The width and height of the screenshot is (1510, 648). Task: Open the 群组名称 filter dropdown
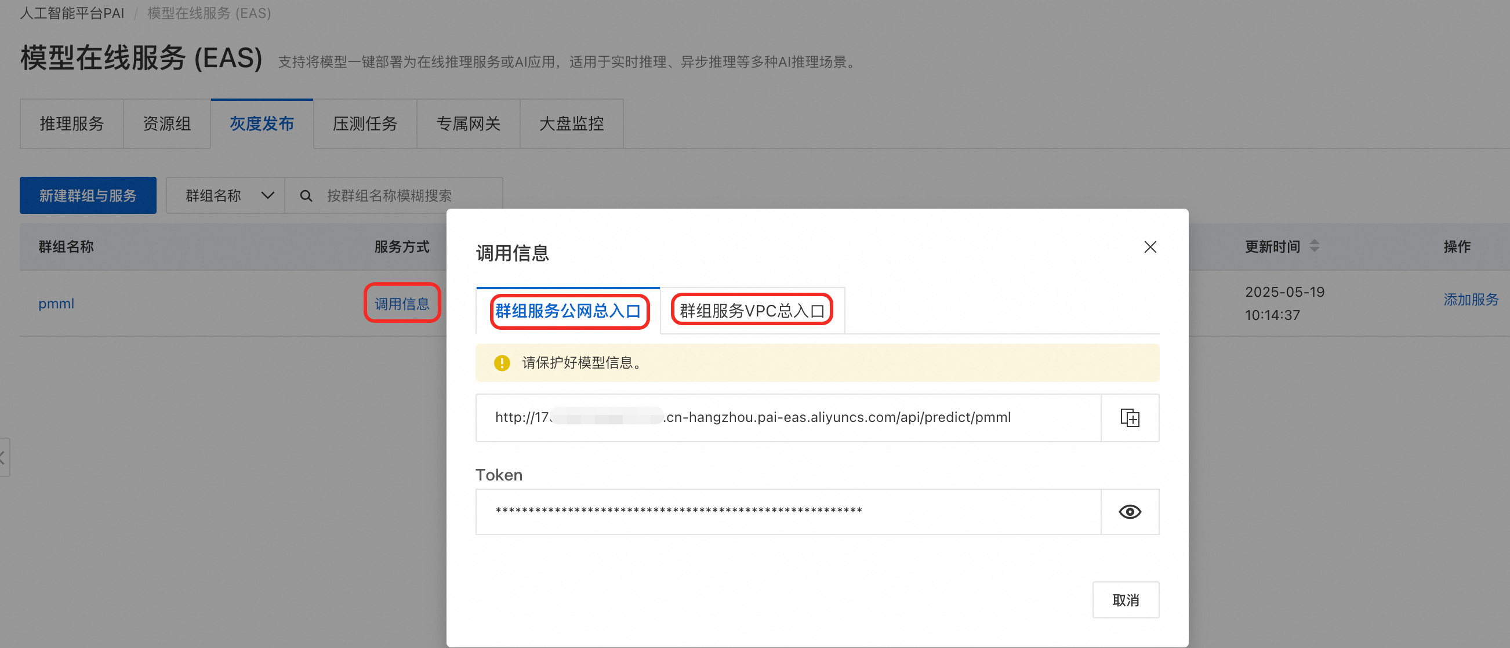click(x=226, y=196)
